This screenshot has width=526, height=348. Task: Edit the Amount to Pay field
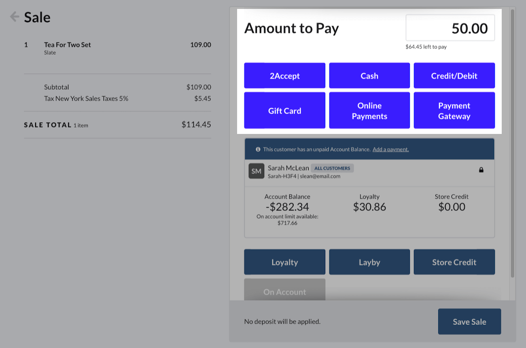[450, 28]
